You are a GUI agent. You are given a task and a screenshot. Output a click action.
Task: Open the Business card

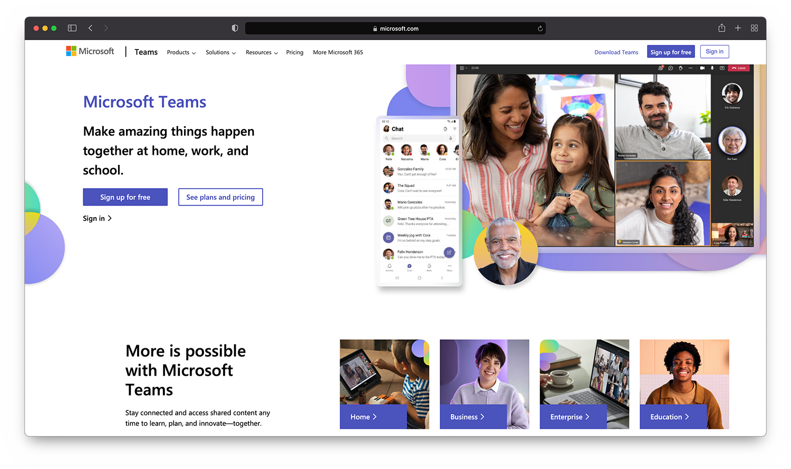tap(484, 384)
